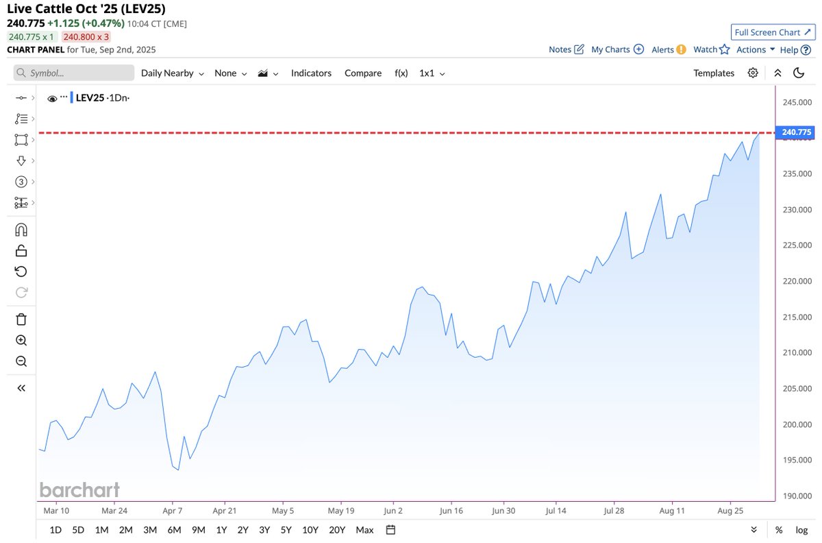The image size is (822, 543).
Task: Add to Watch list star link
Action: [711, 49]
